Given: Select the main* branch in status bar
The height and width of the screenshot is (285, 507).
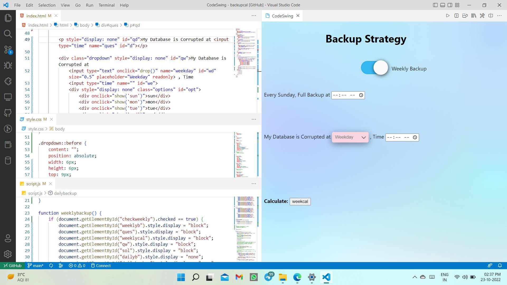Looking at the screenshot, I should pyautogui.click(x=35, y=266).
